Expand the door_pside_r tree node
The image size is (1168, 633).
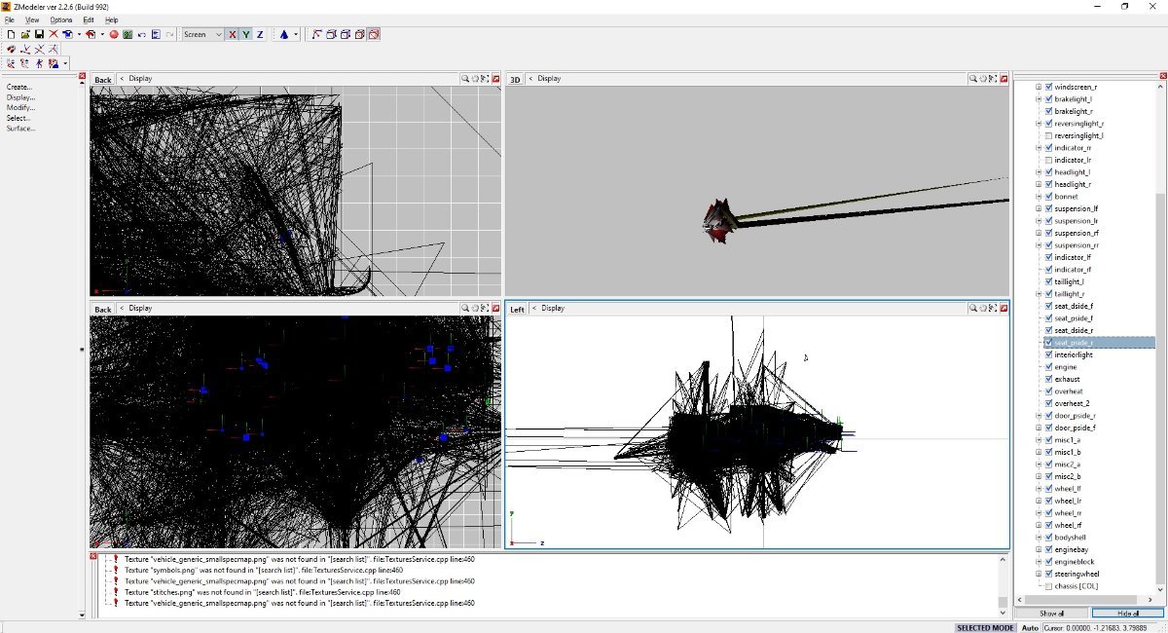[x=1039, y=416]
